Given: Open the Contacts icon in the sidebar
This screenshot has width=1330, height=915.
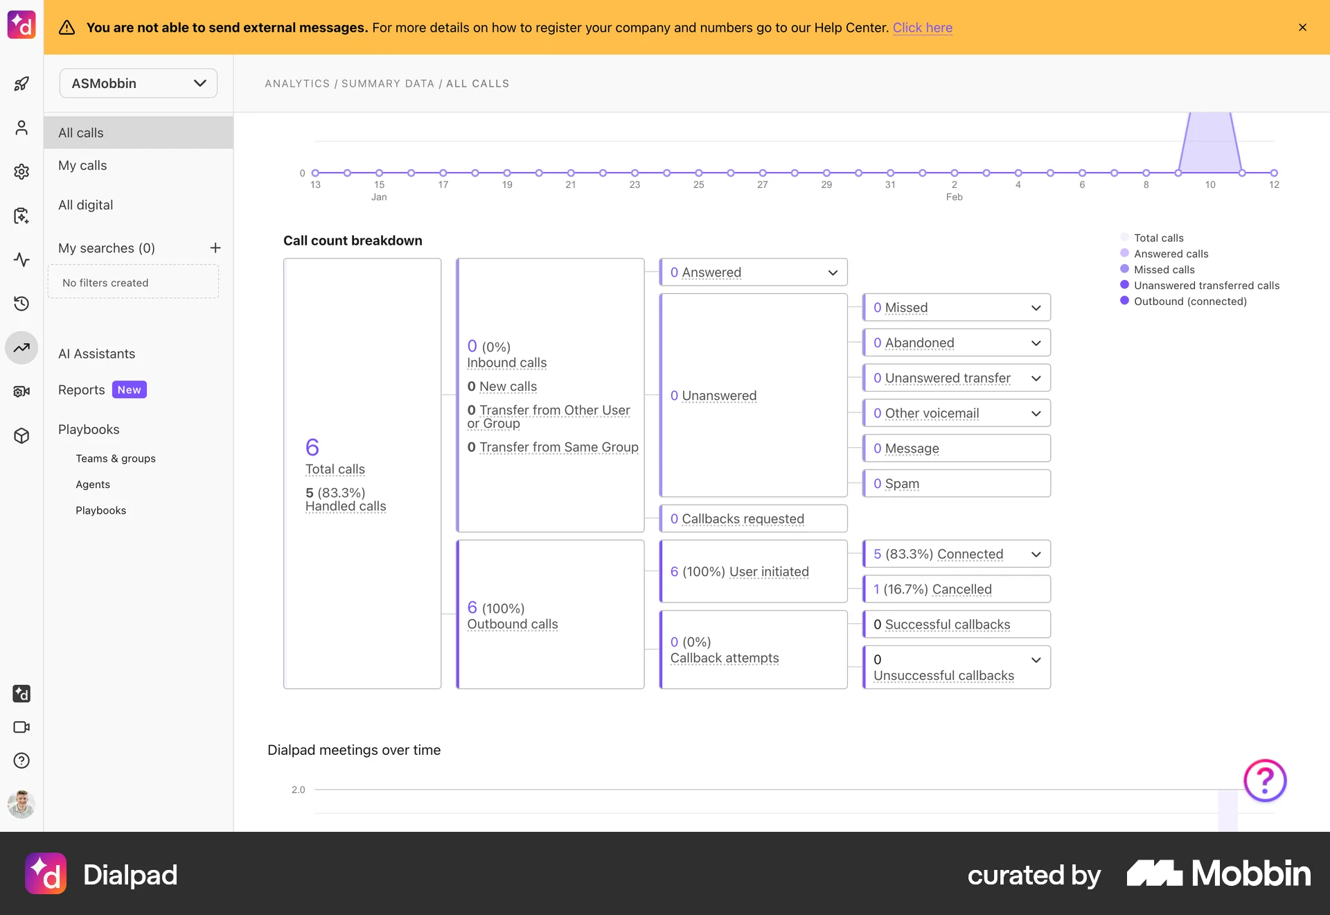Looking at the screenshot, I should pyautogui.click(x=21, y=128).
